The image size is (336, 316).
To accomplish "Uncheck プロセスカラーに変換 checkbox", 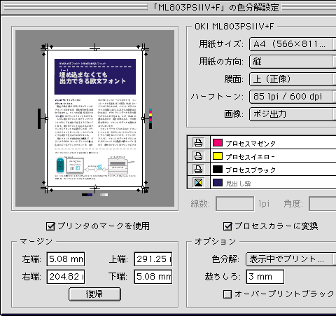I will pyautogui.click(x=227, y=226).
